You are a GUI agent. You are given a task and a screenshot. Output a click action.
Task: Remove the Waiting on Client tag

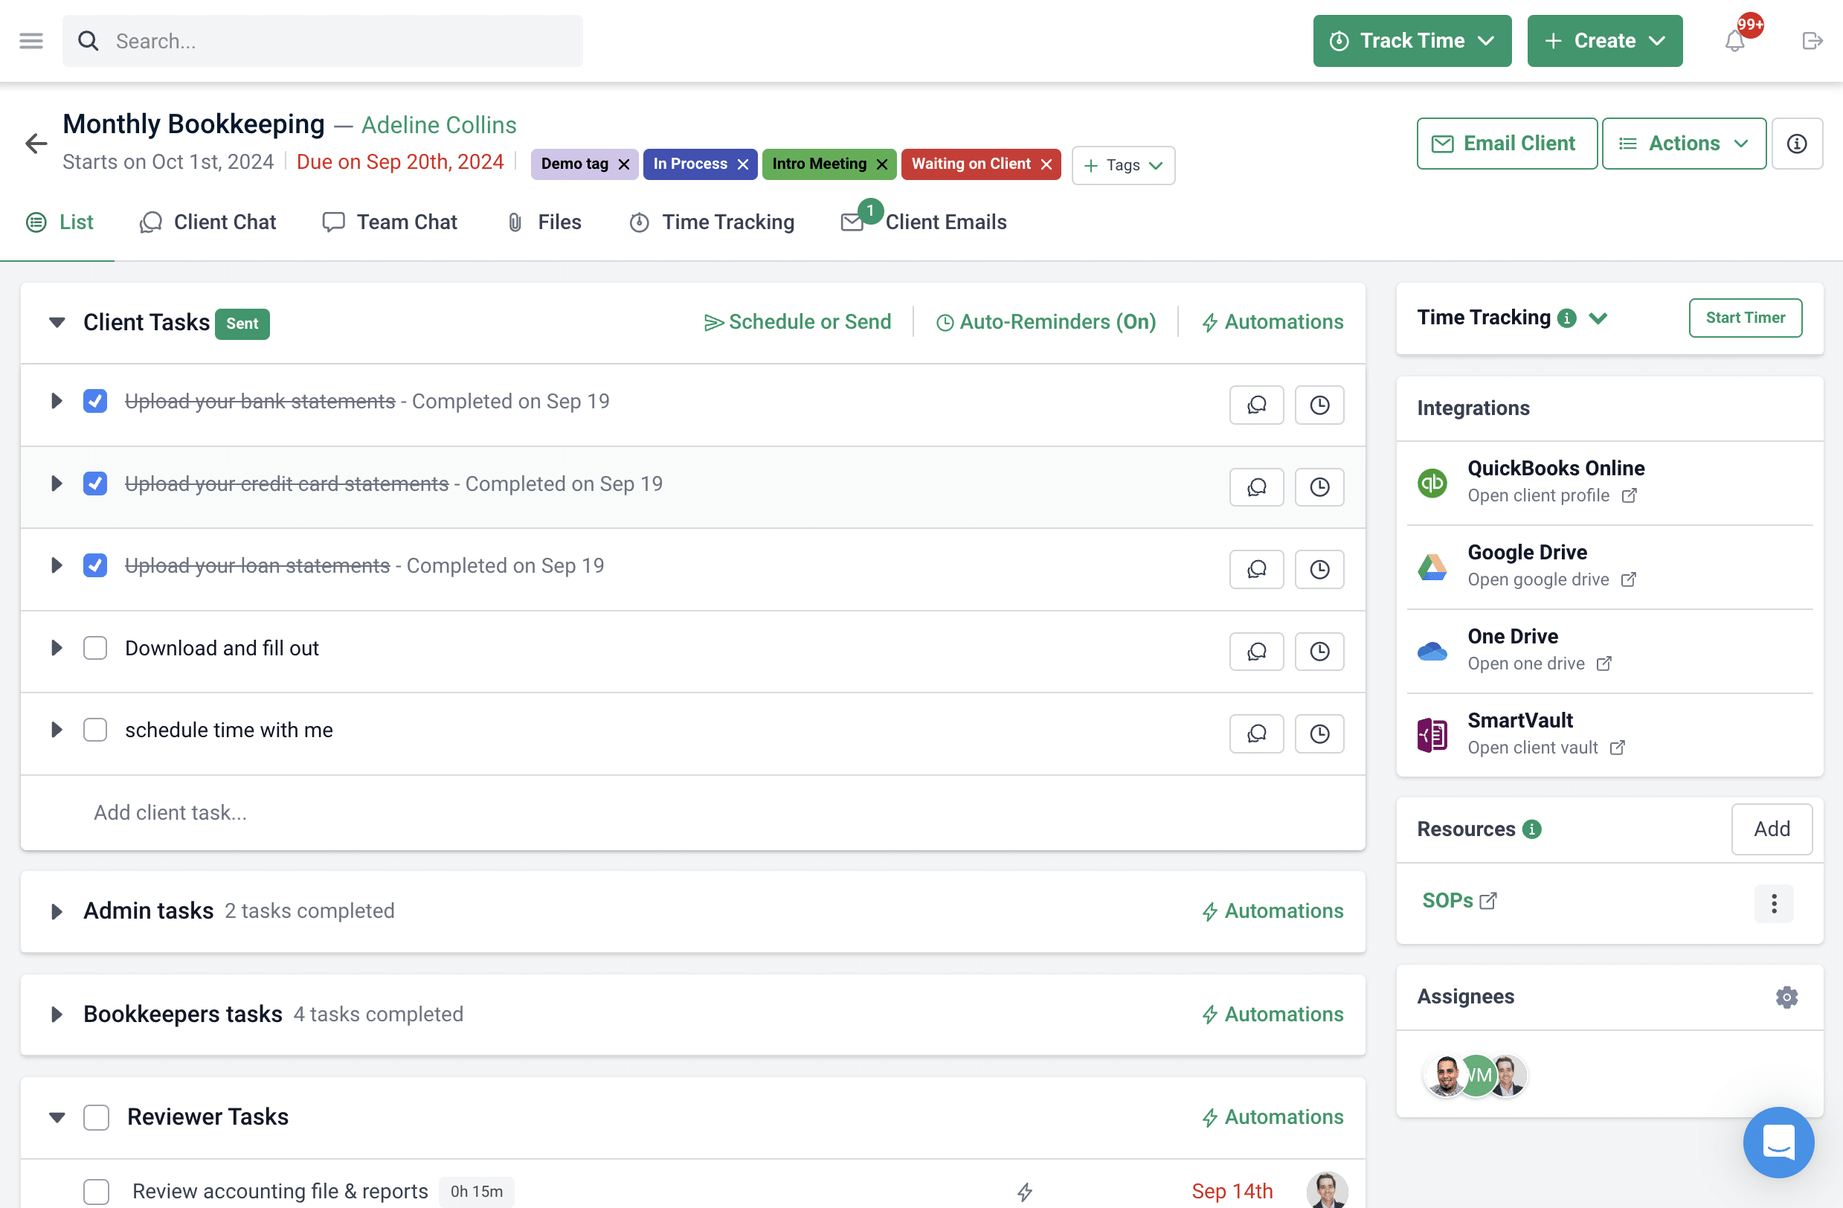[x=1046, y=164]
